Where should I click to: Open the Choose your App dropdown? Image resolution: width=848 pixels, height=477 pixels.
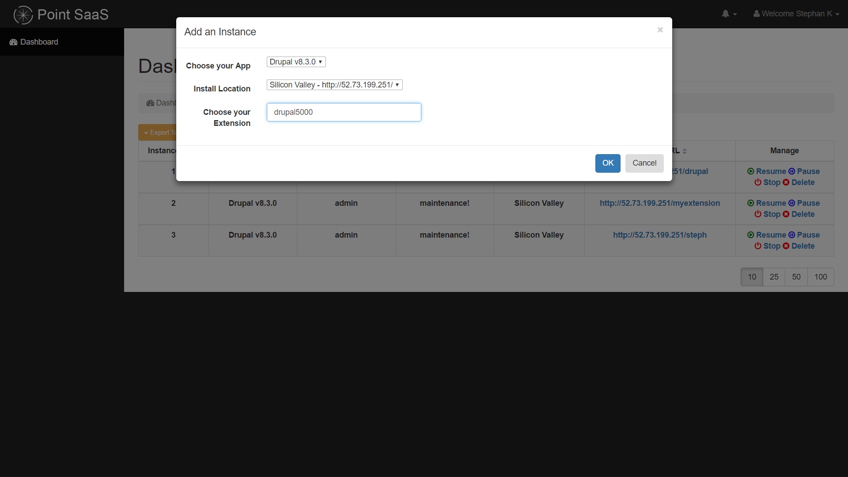296,62
